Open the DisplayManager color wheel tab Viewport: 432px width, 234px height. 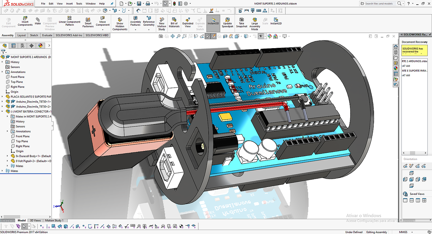pos(40,46)
